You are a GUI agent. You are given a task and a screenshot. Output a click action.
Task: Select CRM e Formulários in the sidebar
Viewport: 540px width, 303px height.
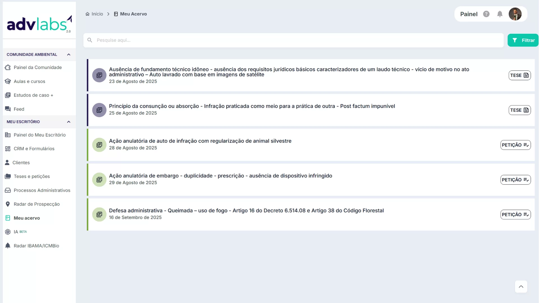pyautogui.click(x=34, y=149)
